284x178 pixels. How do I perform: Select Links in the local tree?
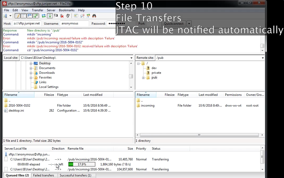pyautogui.click(x=43, y=82)
